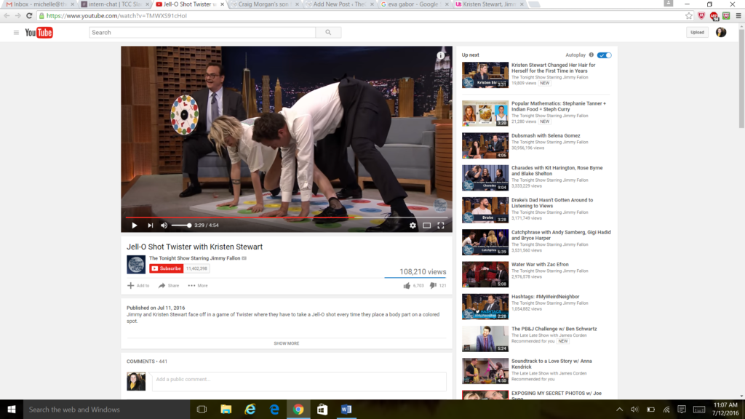Dislike the video with thumbs down

[x=433, y=286]
